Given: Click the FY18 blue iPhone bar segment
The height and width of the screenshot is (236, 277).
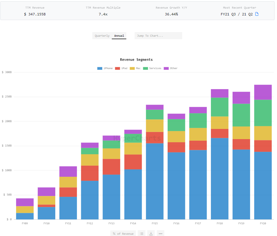Looking at the screenshot, I should click(x=220, y=178).
